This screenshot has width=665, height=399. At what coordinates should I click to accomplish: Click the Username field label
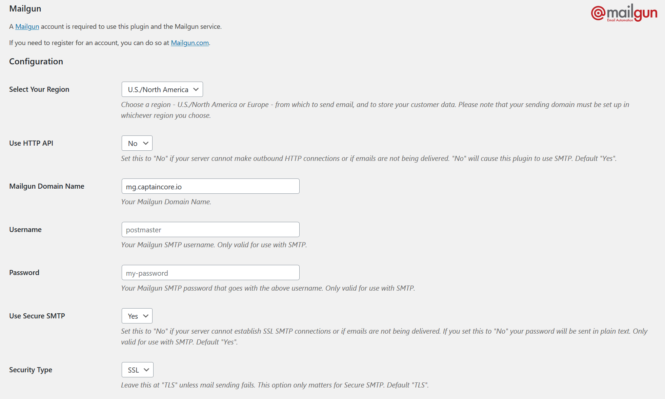click(x=25, y=230)
